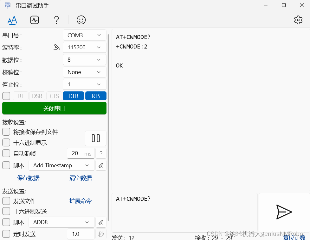The height and width of the screenshot is (240, 310).
Task: Expand the stop bits dropdown showing 1
Action: pos(85,84)
